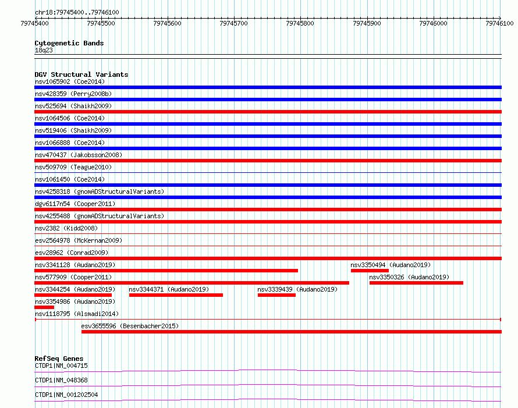
Task: Click the DGV Structural Variants track heading
Action: pyautogui.click(x=81, y=74)
